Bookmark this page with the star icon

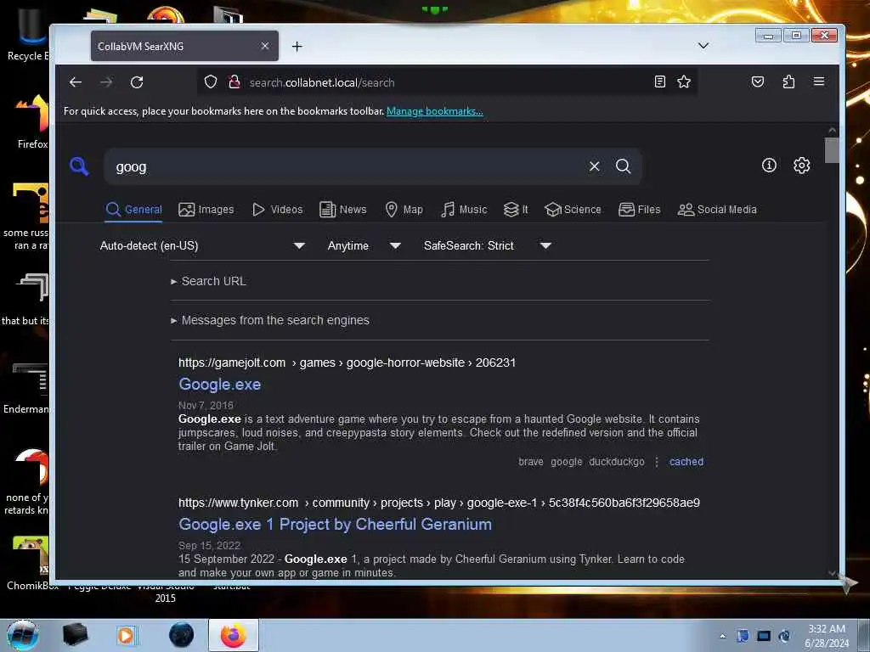684,82
